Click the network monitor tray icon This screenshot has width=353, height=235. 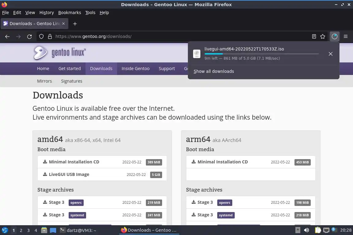pos(326,230)
